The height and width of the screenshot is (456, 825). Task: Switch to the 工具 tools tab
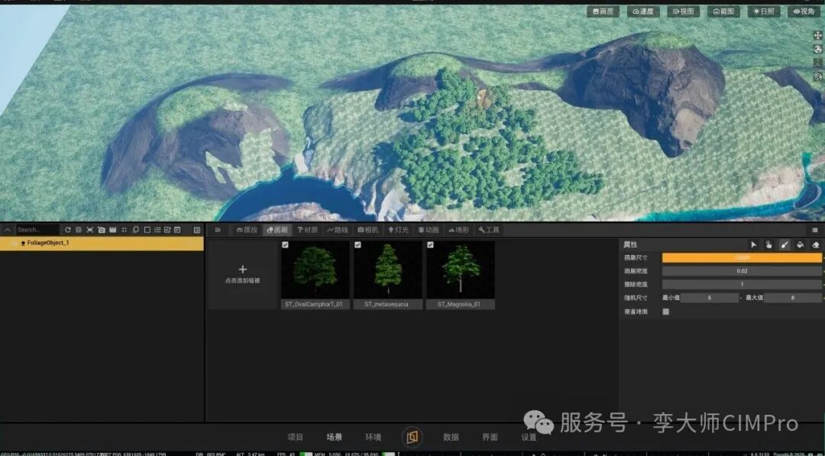pos(490,230)
